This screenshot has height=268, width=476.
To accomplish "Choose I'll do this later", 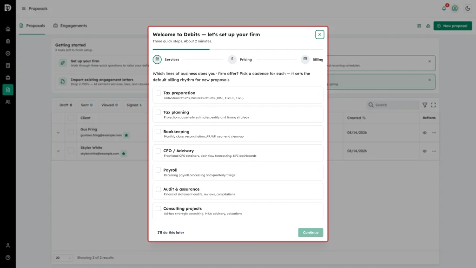I will (171, 233).
